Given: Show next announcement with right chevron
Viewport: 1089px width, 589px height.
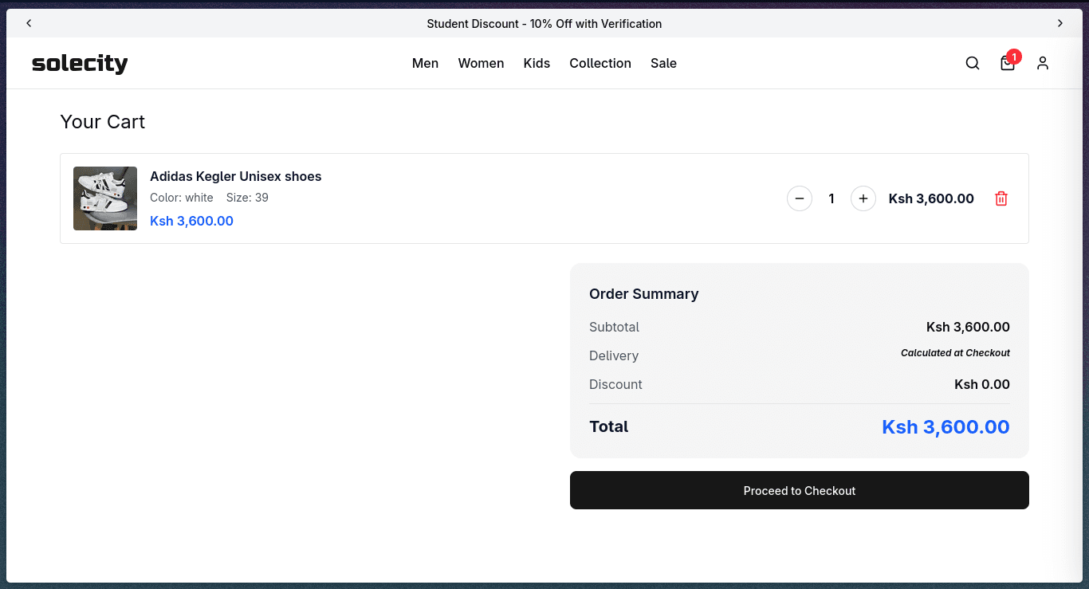Looking at the screenshot, I should [1060, 23].
